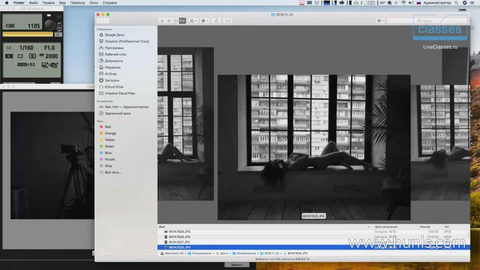This screenshot has height=270, width=480.
Task: Switch Finder to list view
Action: click(169, 21)
